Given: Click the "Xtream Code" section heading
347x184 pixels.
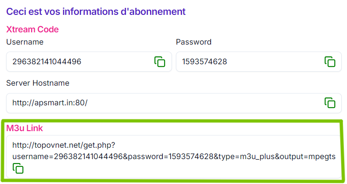Looking at the screenshot, I should [32, 29].
